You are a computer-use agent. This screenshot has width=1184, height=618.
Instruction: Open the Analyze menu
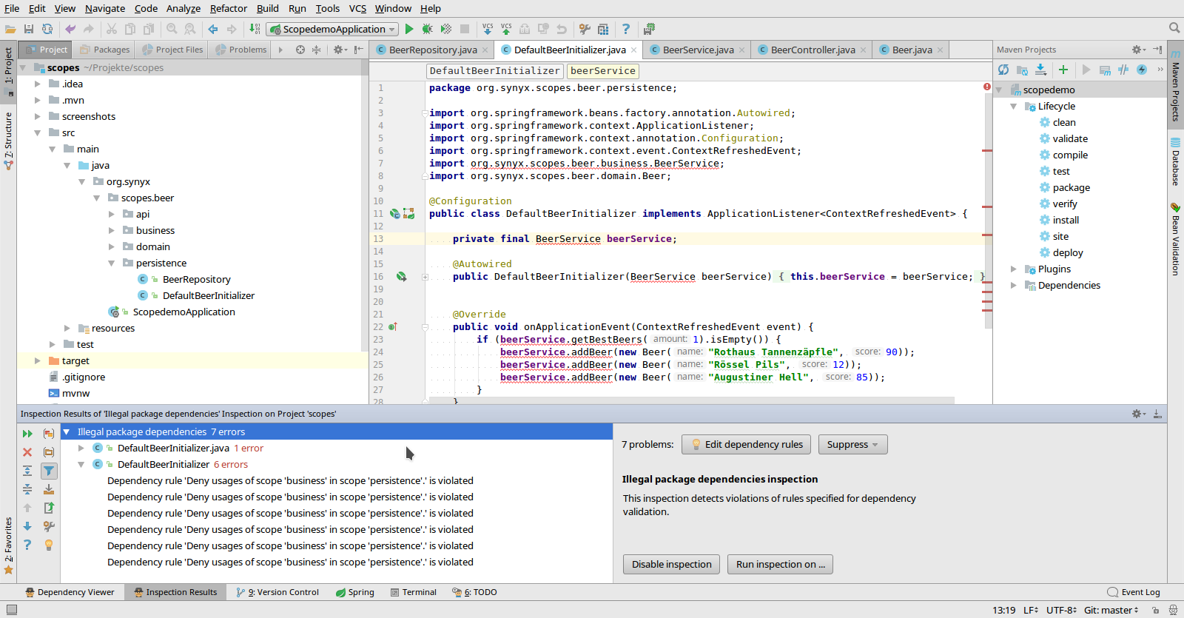click(184, 8)
